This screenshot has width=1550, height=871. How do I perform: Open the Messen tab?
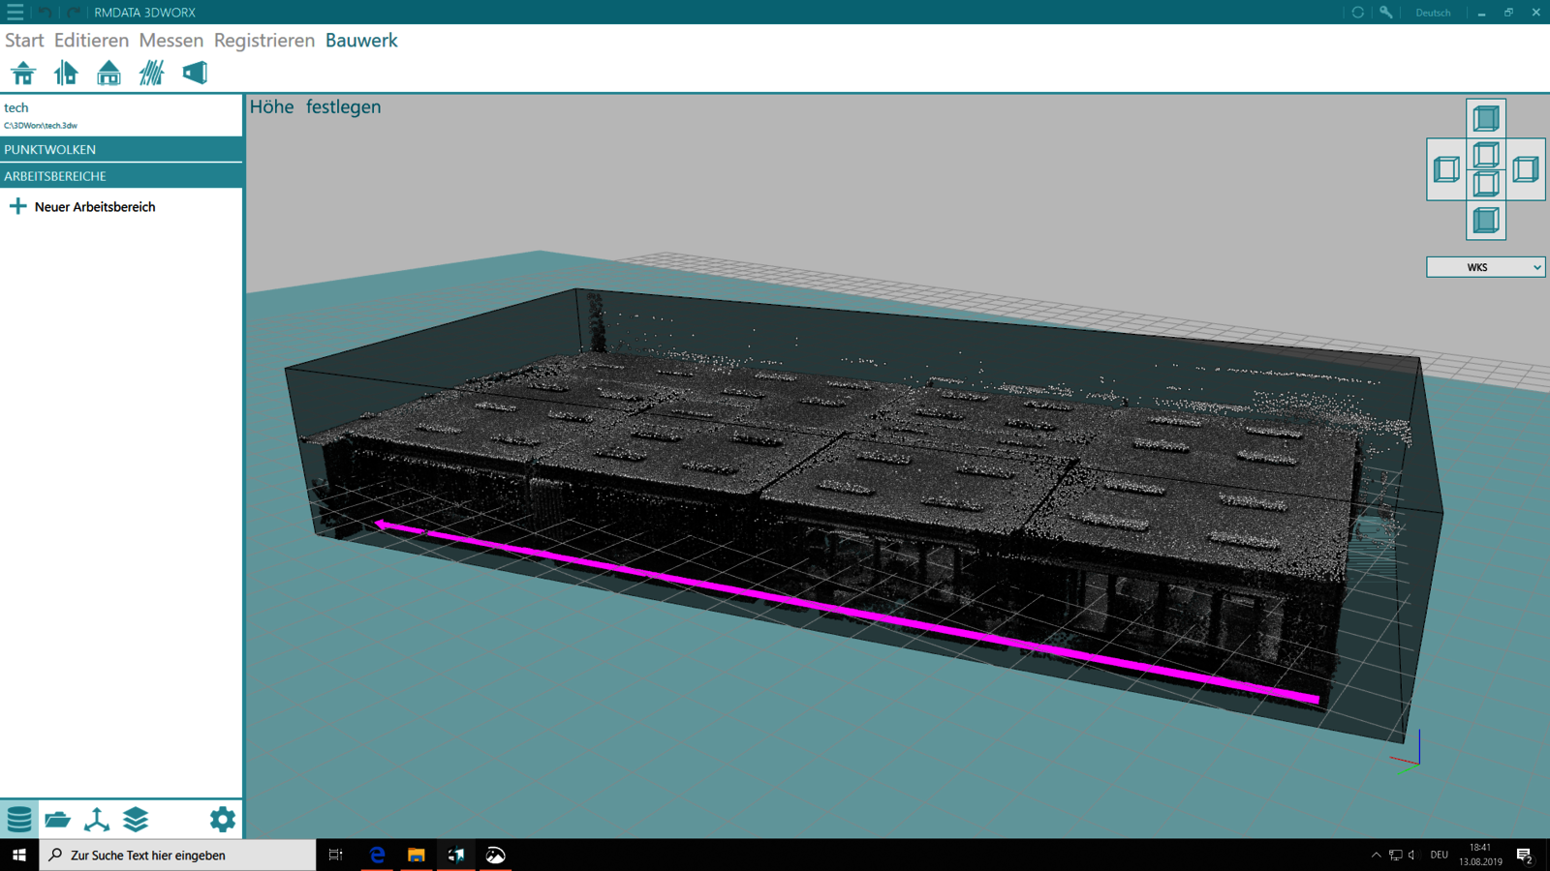pos(170,41)
